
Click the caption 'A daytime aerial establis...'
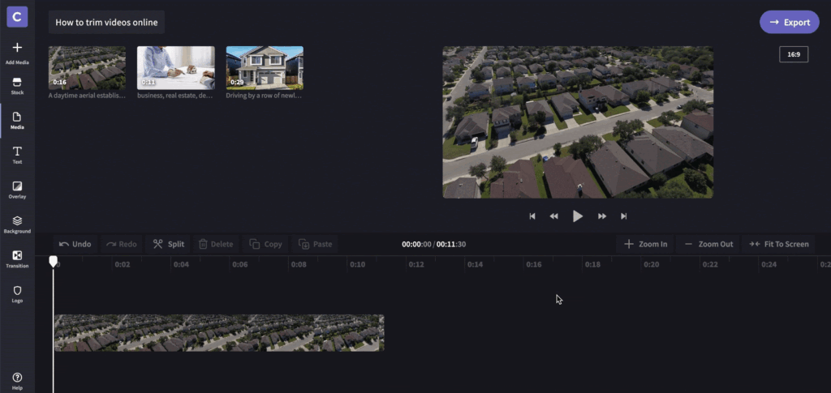[87, 96]
